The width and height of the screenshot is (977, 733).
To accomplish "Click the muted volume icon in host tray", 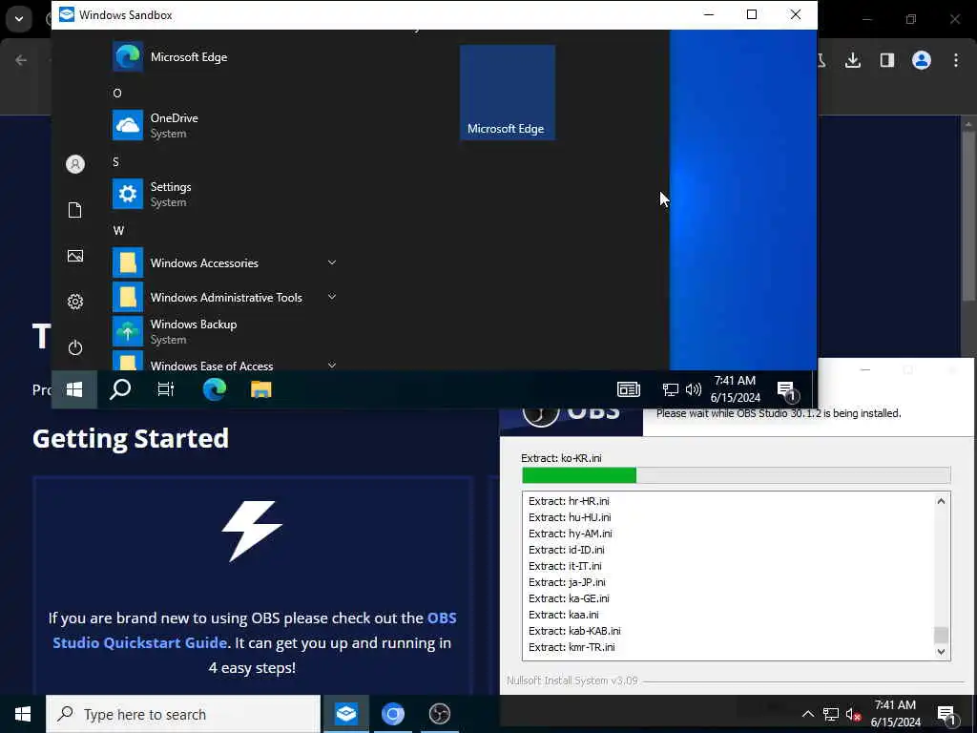I will point(853,714).
